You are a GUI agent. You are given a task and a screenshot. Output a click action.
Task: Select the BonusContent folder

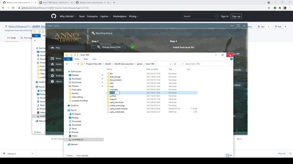pos(116,80)
